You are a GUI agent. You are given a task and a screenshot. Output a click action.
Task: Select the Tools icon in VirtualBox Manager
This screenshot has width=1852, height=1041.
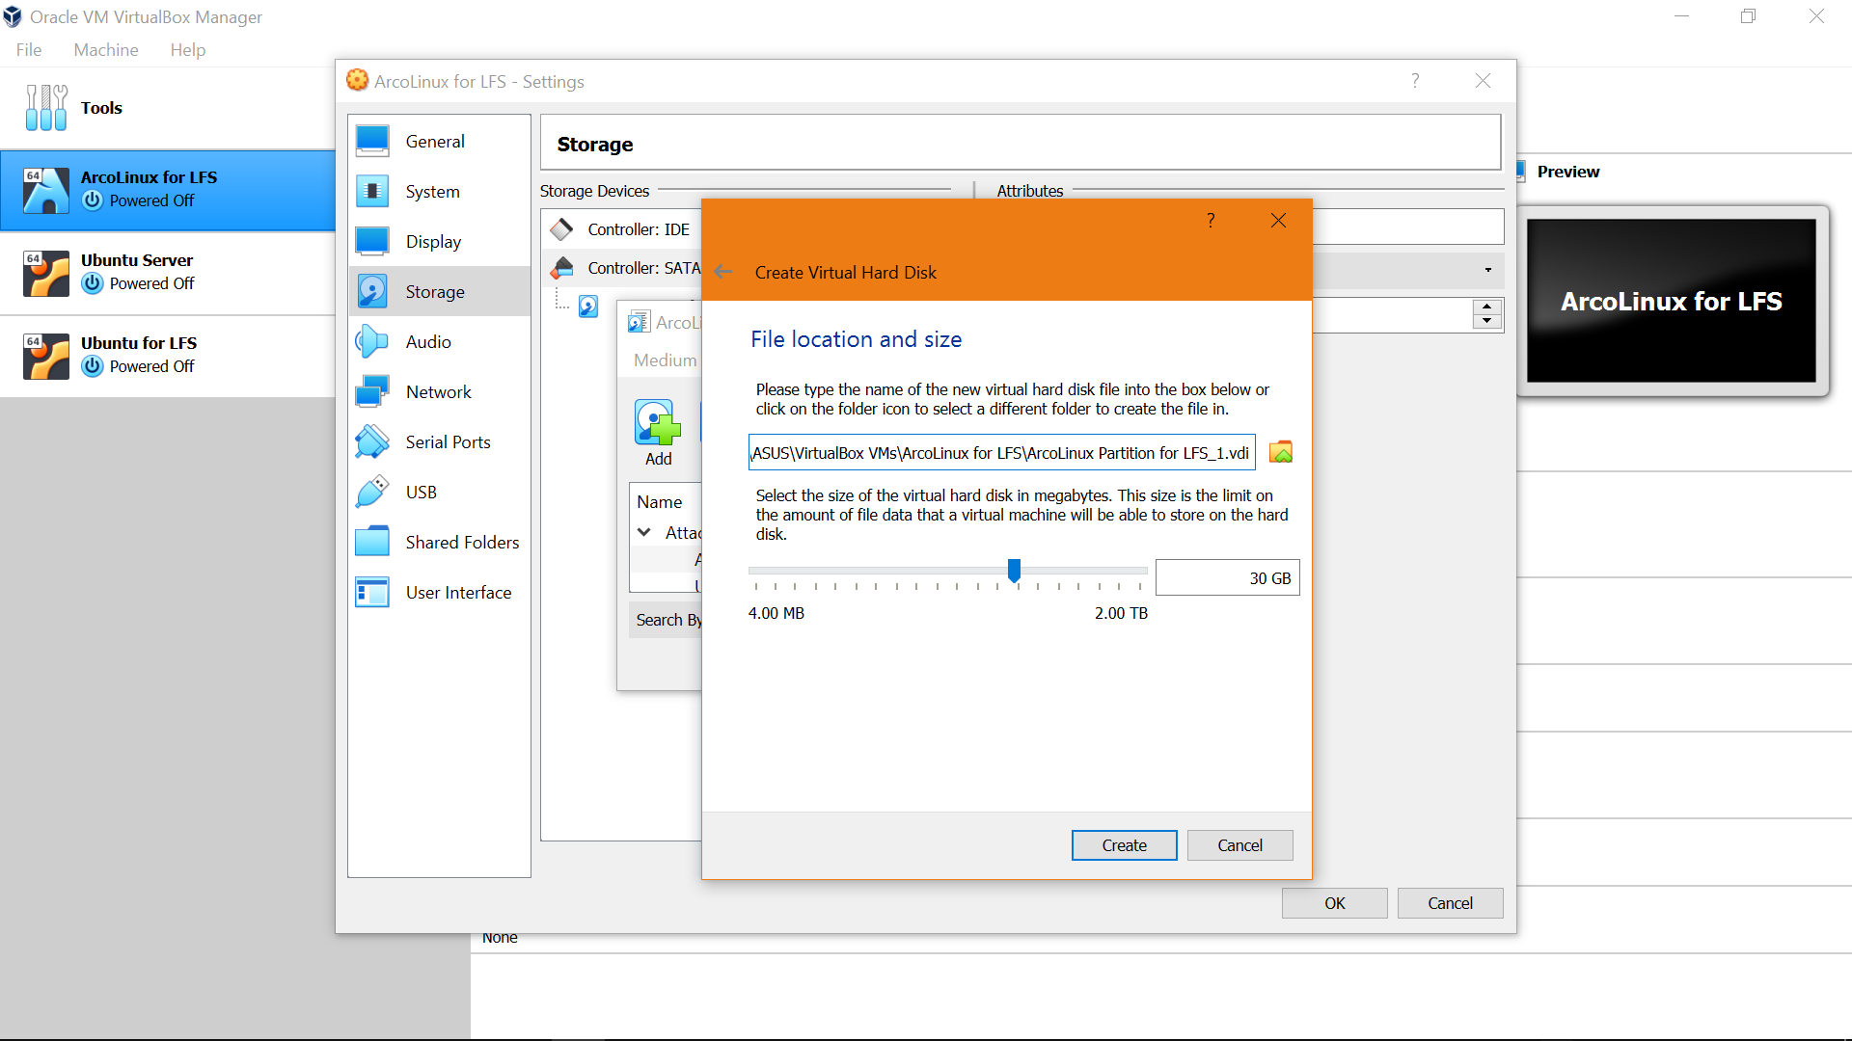click(46, 108)
